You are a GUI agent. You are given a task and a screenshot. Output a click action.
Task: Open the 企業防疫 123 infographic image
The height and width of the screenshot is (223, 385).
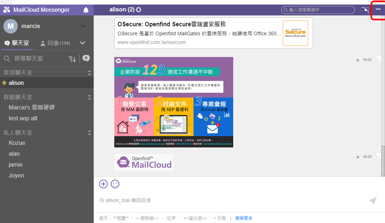tap(174, 102)
